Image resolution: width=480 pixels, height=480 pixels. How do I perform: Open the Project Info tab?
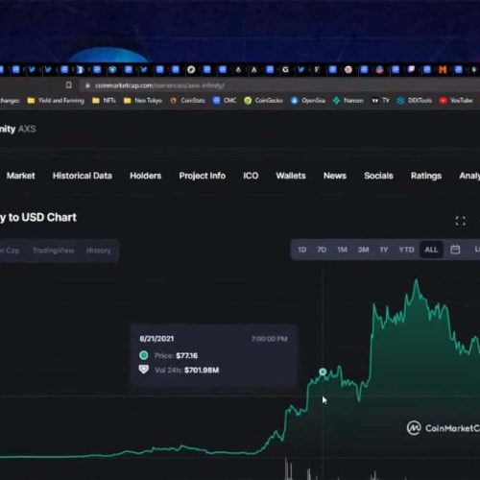[x=203, y=176]
